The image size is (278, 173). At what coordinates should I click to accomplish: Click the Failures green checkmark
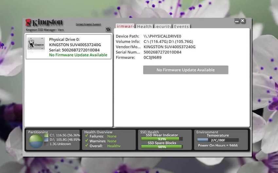coord(87,136)
